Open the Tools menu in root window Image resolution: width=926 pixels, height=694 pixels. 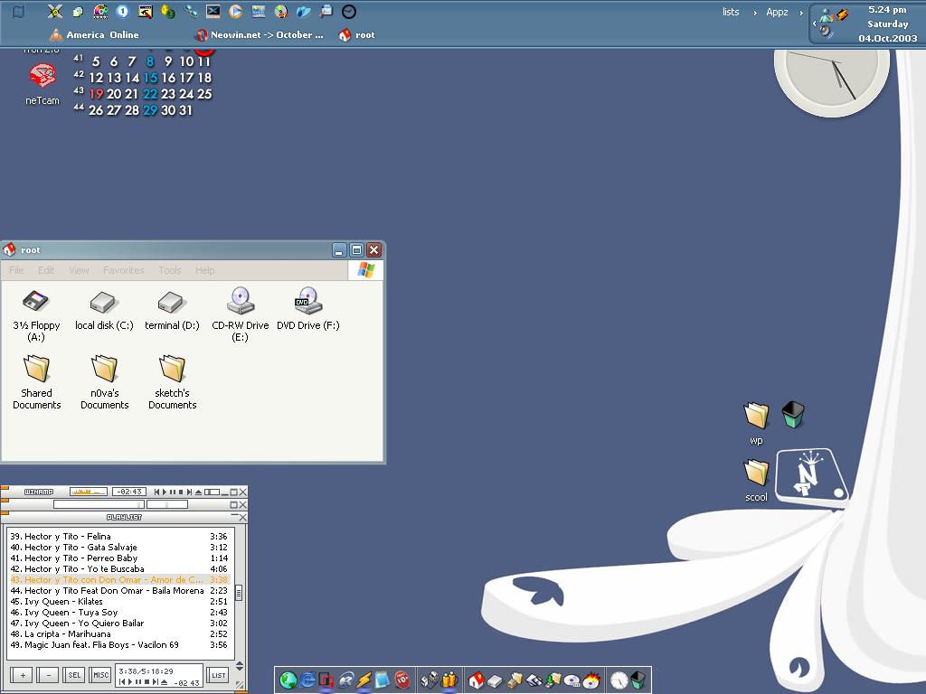(169, 270)
